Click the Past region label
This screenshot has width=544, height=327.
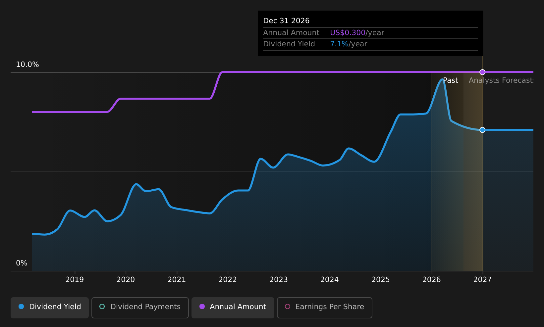pyautogui.click(x=451, y=80)
